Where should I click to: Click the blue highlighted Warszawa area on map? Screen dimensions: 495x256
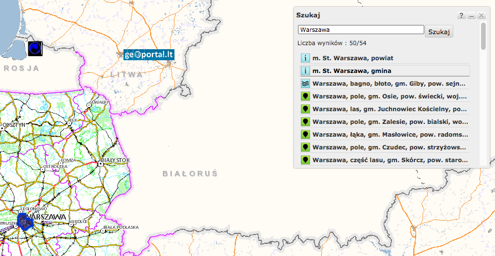pos(25,222)
